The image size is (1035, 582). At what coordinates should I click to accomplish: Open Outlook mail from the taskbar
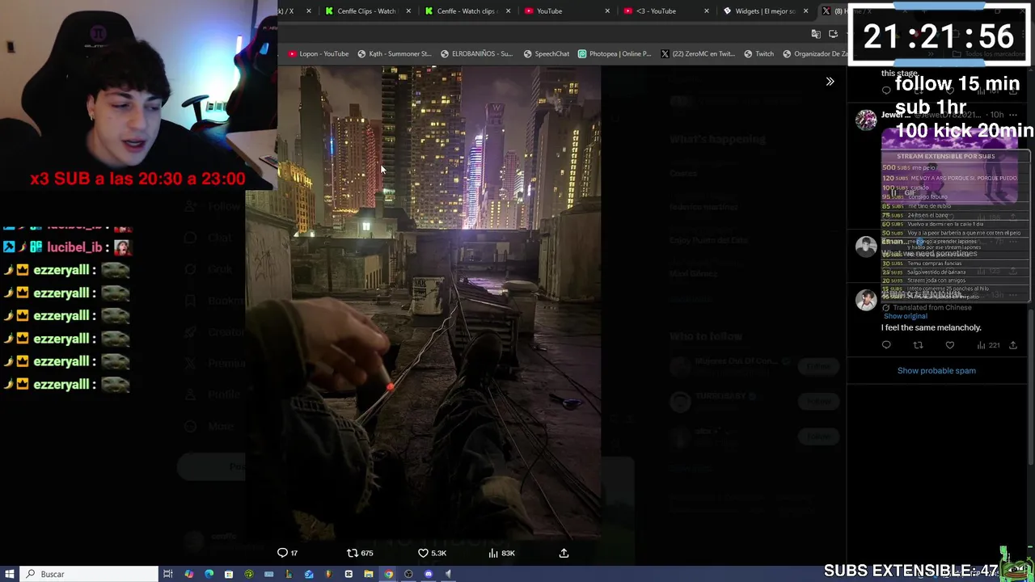(x=309, y=574)
